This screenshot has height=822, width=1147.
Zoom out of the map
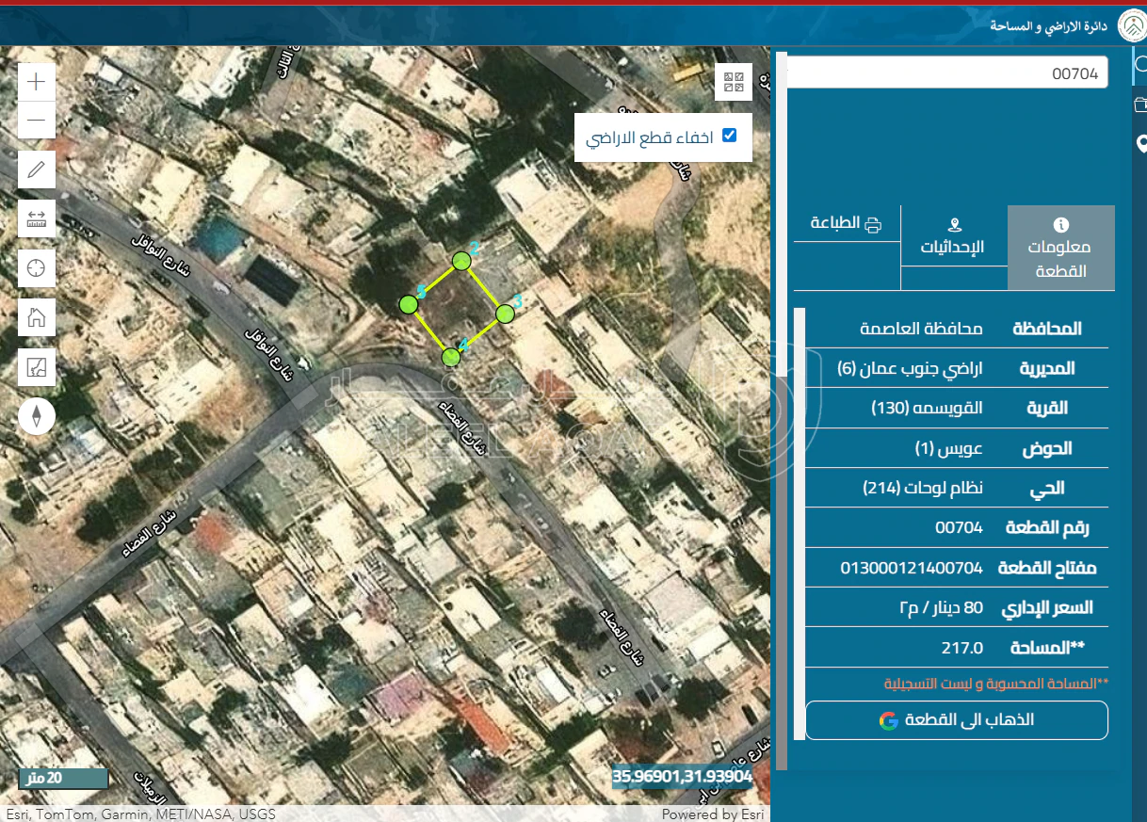pos(37,121)
